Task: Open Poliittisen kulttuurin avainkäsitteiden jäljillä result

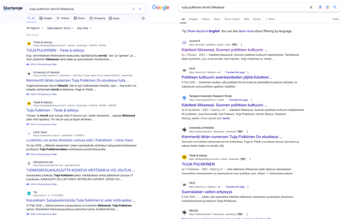Action: (227, 77)
